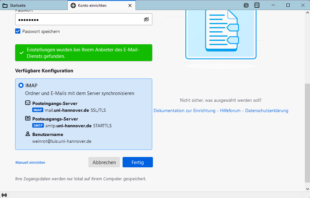This screenshot has width=310, height=198.
Task: Click the user icon beside Benutzername
Action: [28, 134]
